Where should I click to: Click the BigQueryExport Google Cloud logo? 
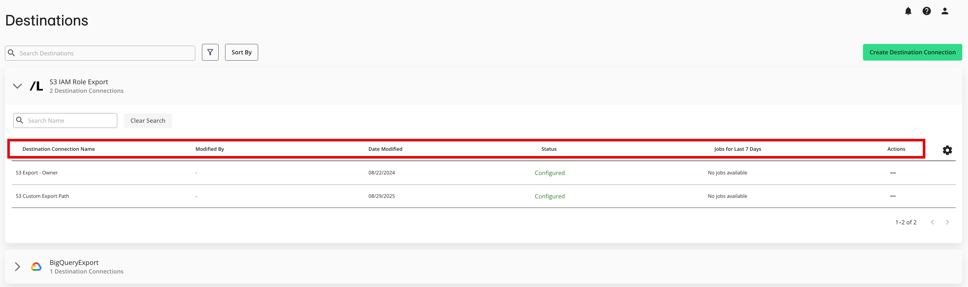click(x=36, y=267)
